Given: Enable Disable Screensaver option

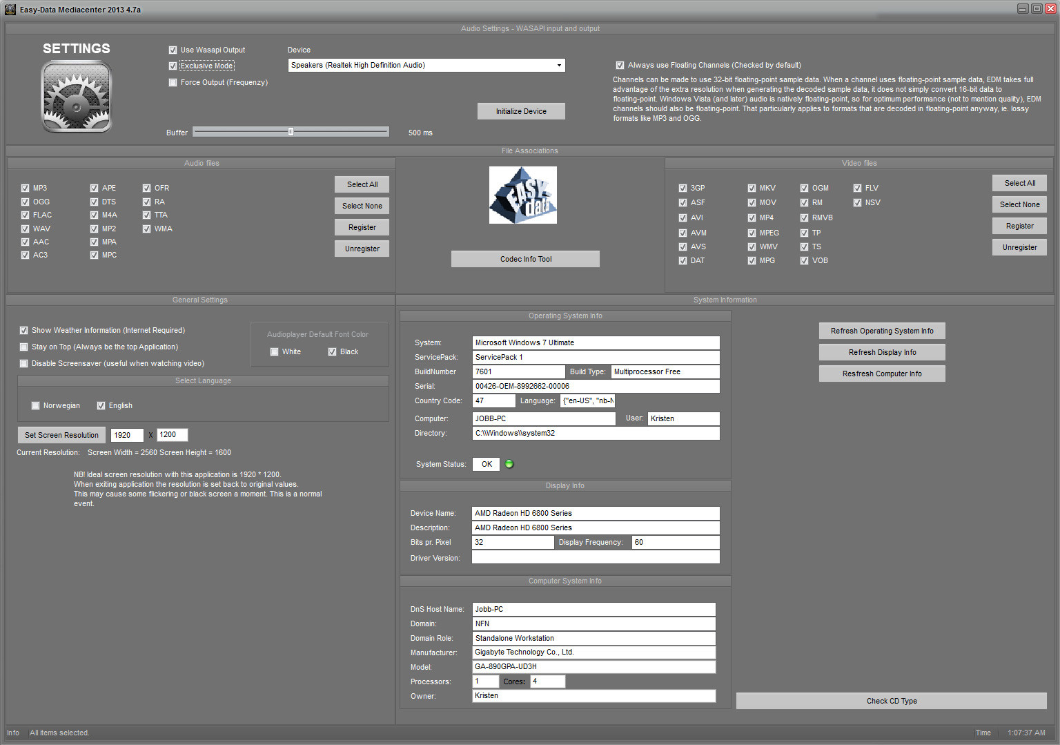Looking at the screenshot, I should 23,363.
